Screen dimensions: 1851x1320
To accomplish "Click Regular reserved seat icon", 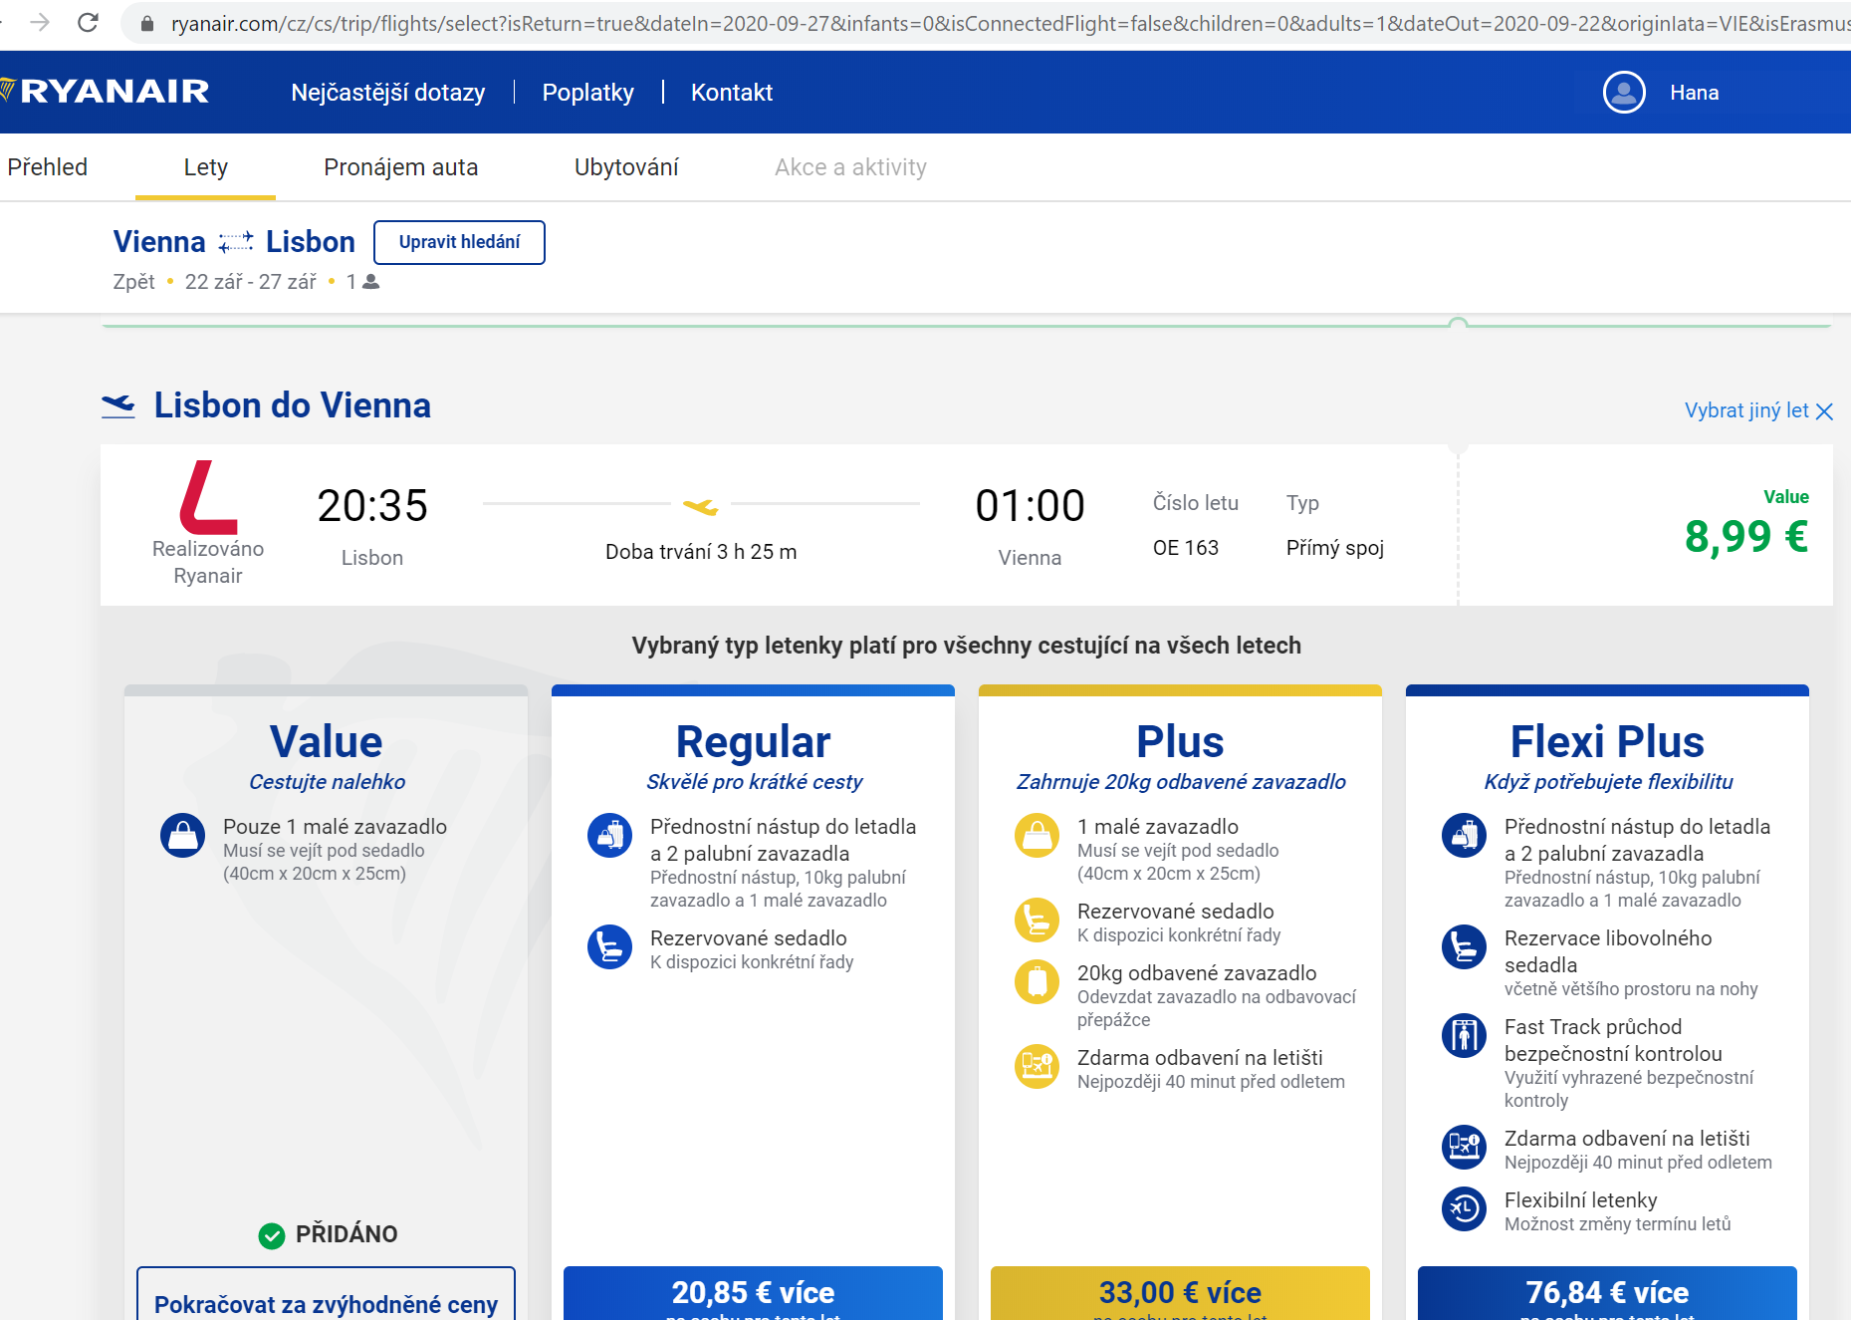I will [x=610, y=947].
